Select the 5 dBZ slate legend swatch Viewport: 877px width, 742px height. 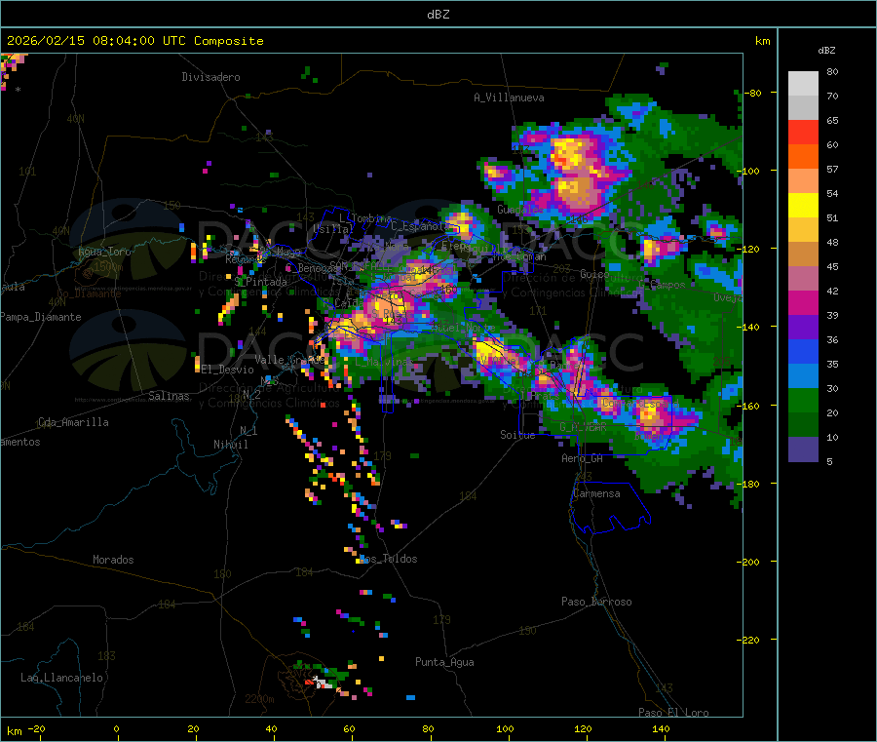pyautogui.click(x=803, y=449)
